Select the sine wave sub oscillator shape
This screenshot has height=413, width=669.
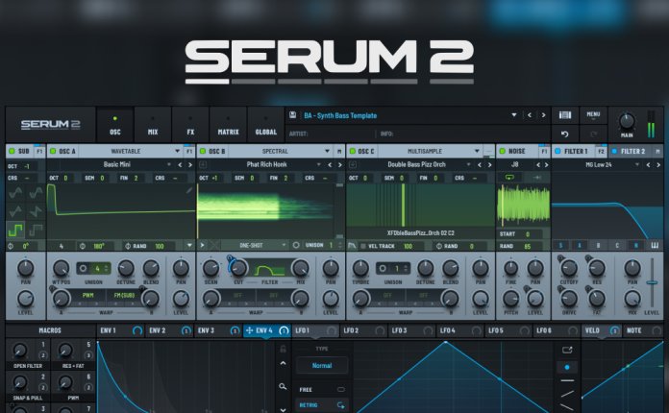point(15,193)
